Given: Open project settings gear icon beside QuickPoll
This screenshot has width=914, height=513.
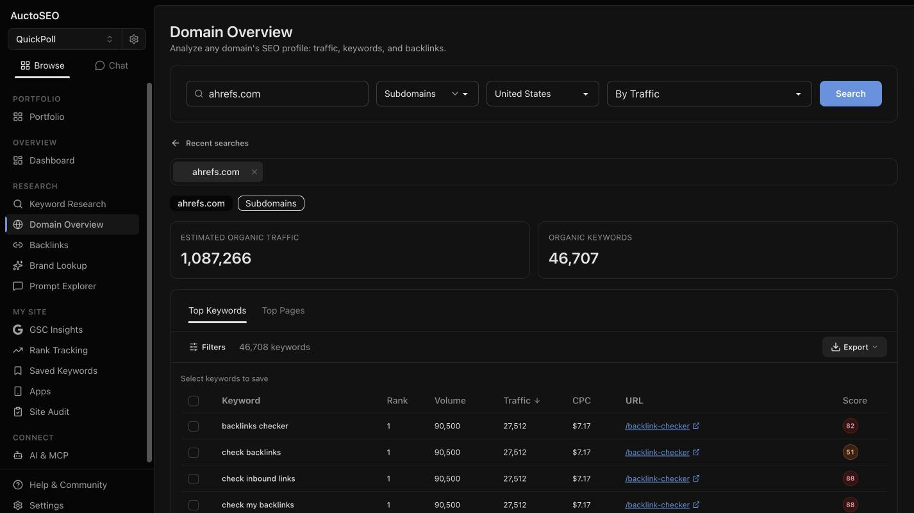Looking at the screenshot, I should click(134, 39).
